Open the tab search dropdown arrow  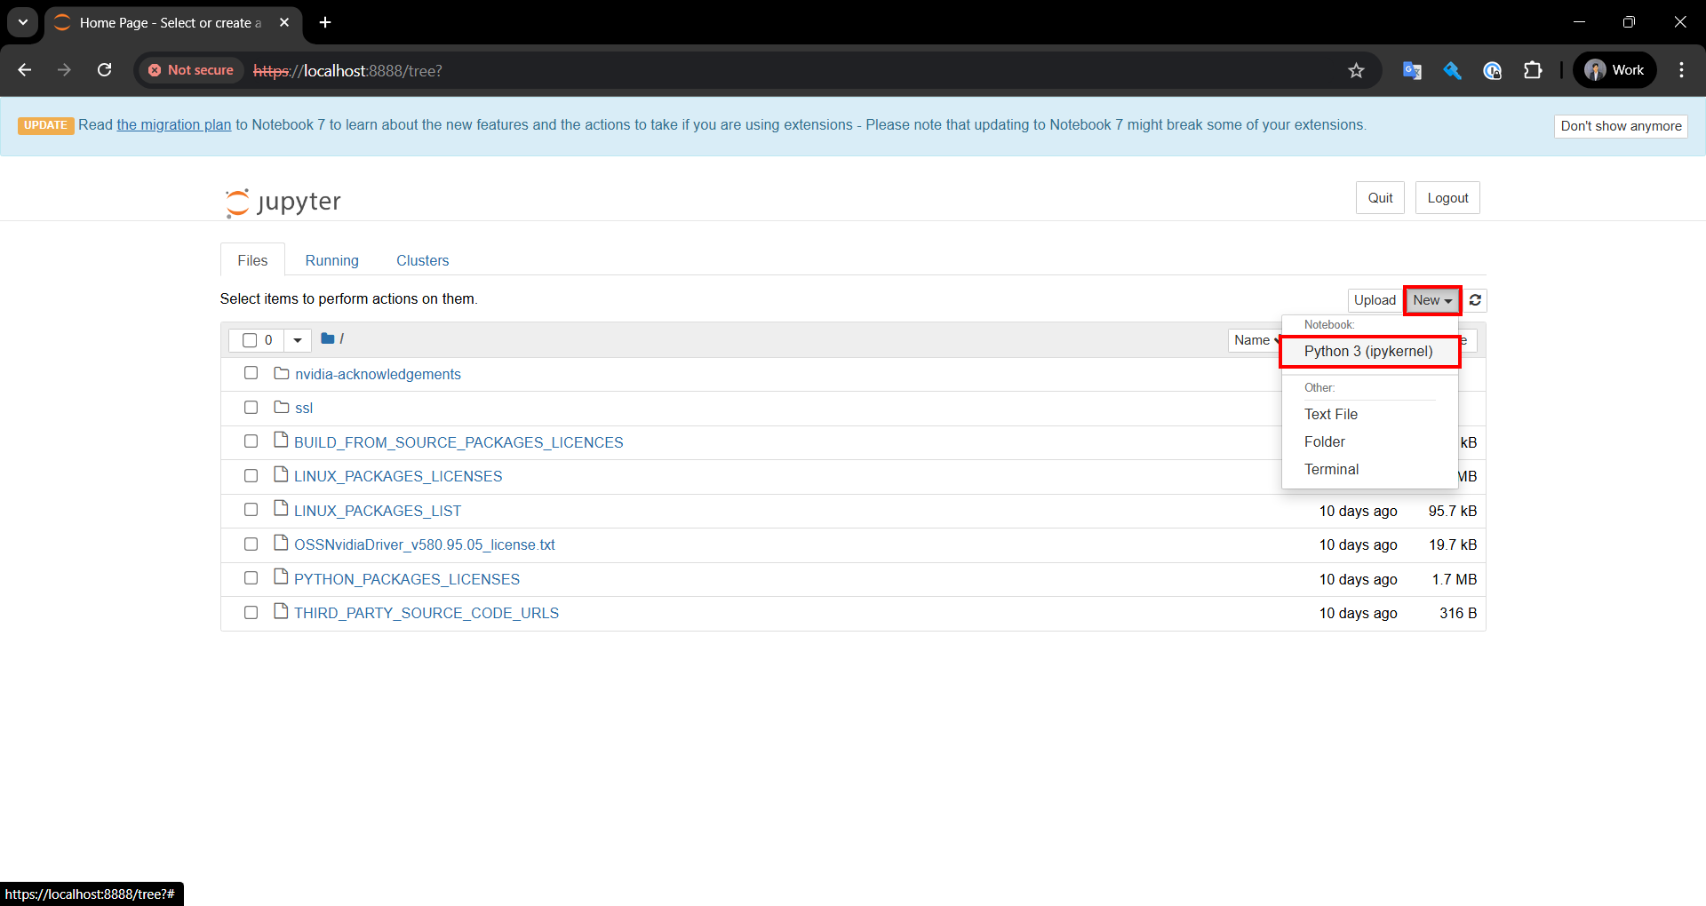coord(23,22)
